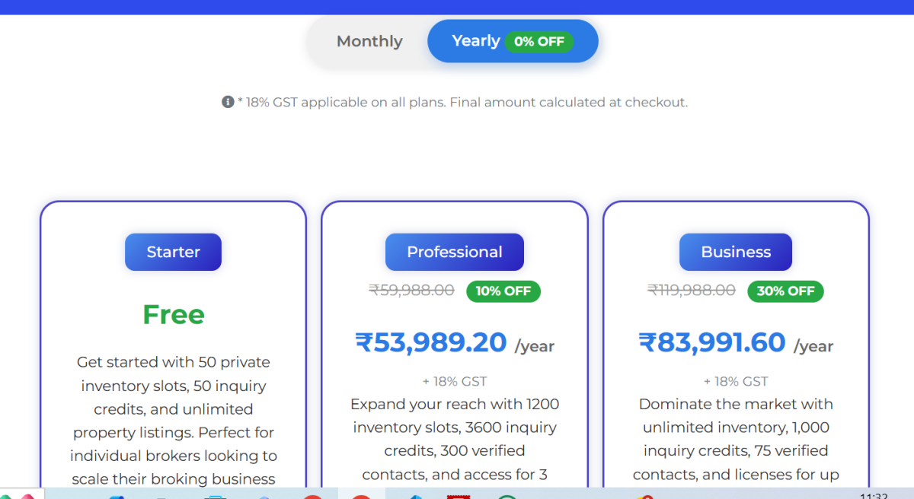Click the struck-through ₹59,988.00 price
The width and height of the screenshot is (914, 499).
click(411, 290)
